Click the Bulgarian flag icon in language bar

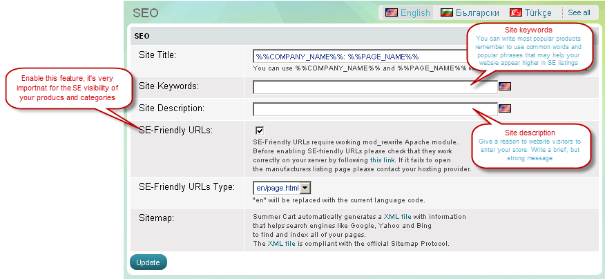click(x=447, y=12)
